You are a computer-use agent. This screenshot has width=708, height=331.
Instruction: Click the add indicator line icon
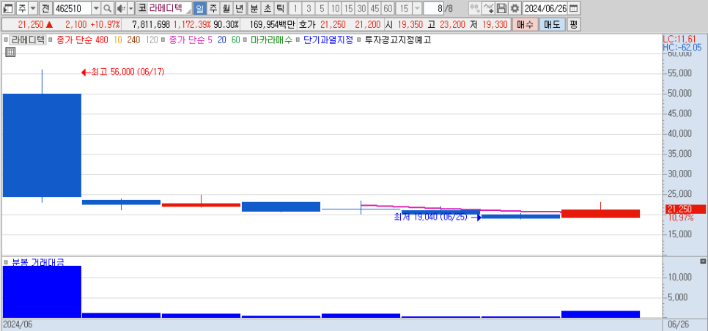(x=488, y=9)
